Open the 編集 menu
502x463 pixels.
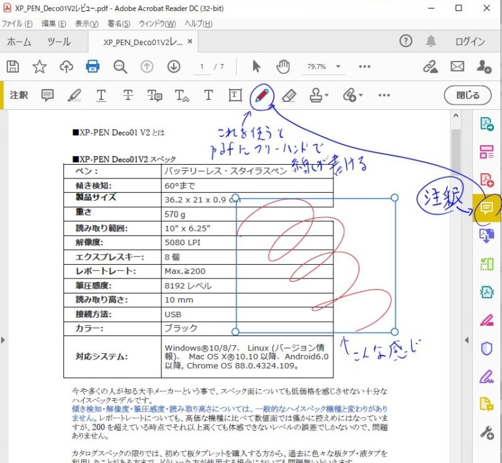tap(54, 24)
